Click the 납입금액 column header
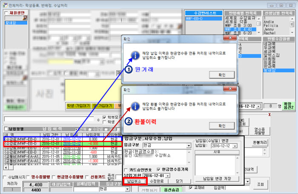Image resolution: width=298 pixels, height=194 pixels. pos(93,135)
